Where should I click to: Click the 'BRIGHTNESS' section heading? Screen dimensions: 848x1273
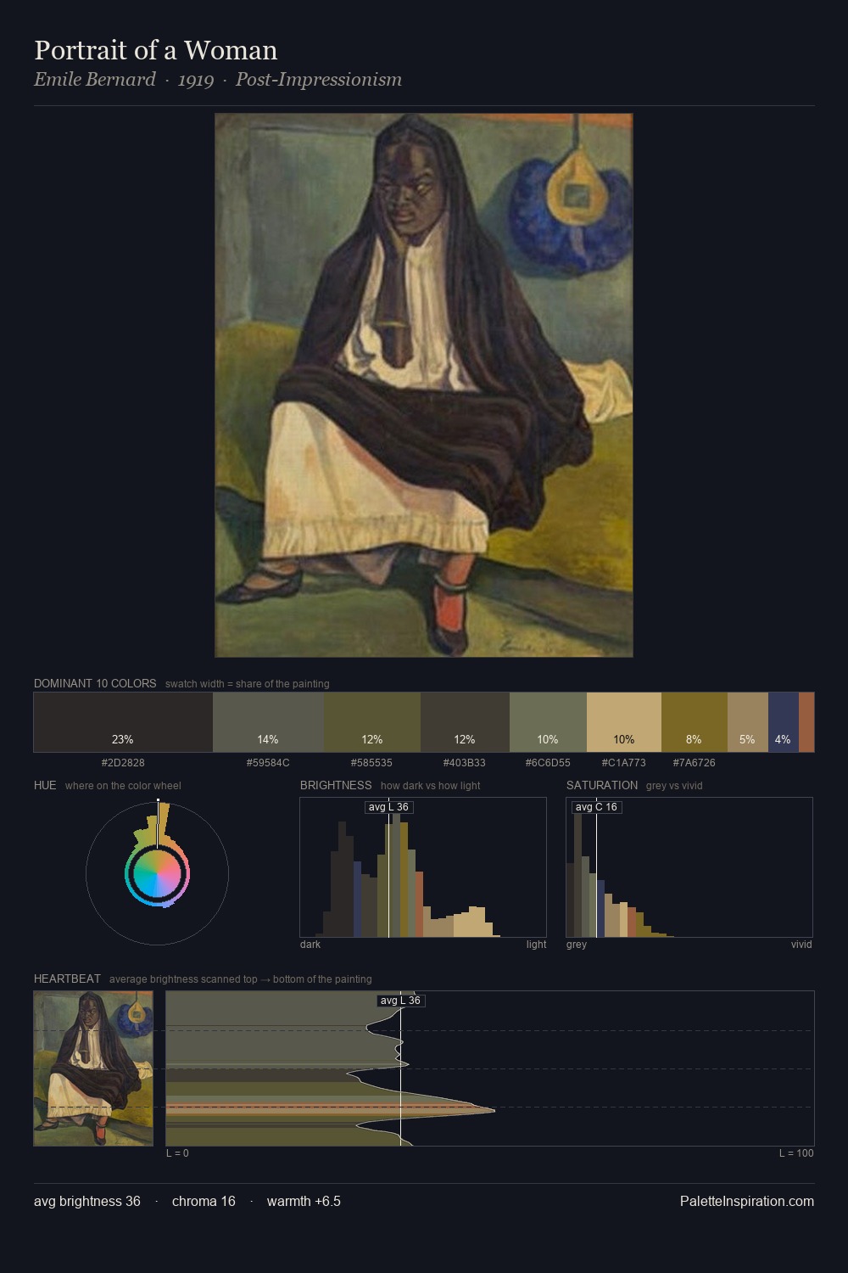[336, 785]
